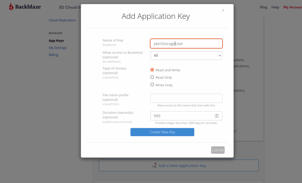Decrement the Duration value with the down arrow
Viewport: 302px width, 183px height.
218,117
